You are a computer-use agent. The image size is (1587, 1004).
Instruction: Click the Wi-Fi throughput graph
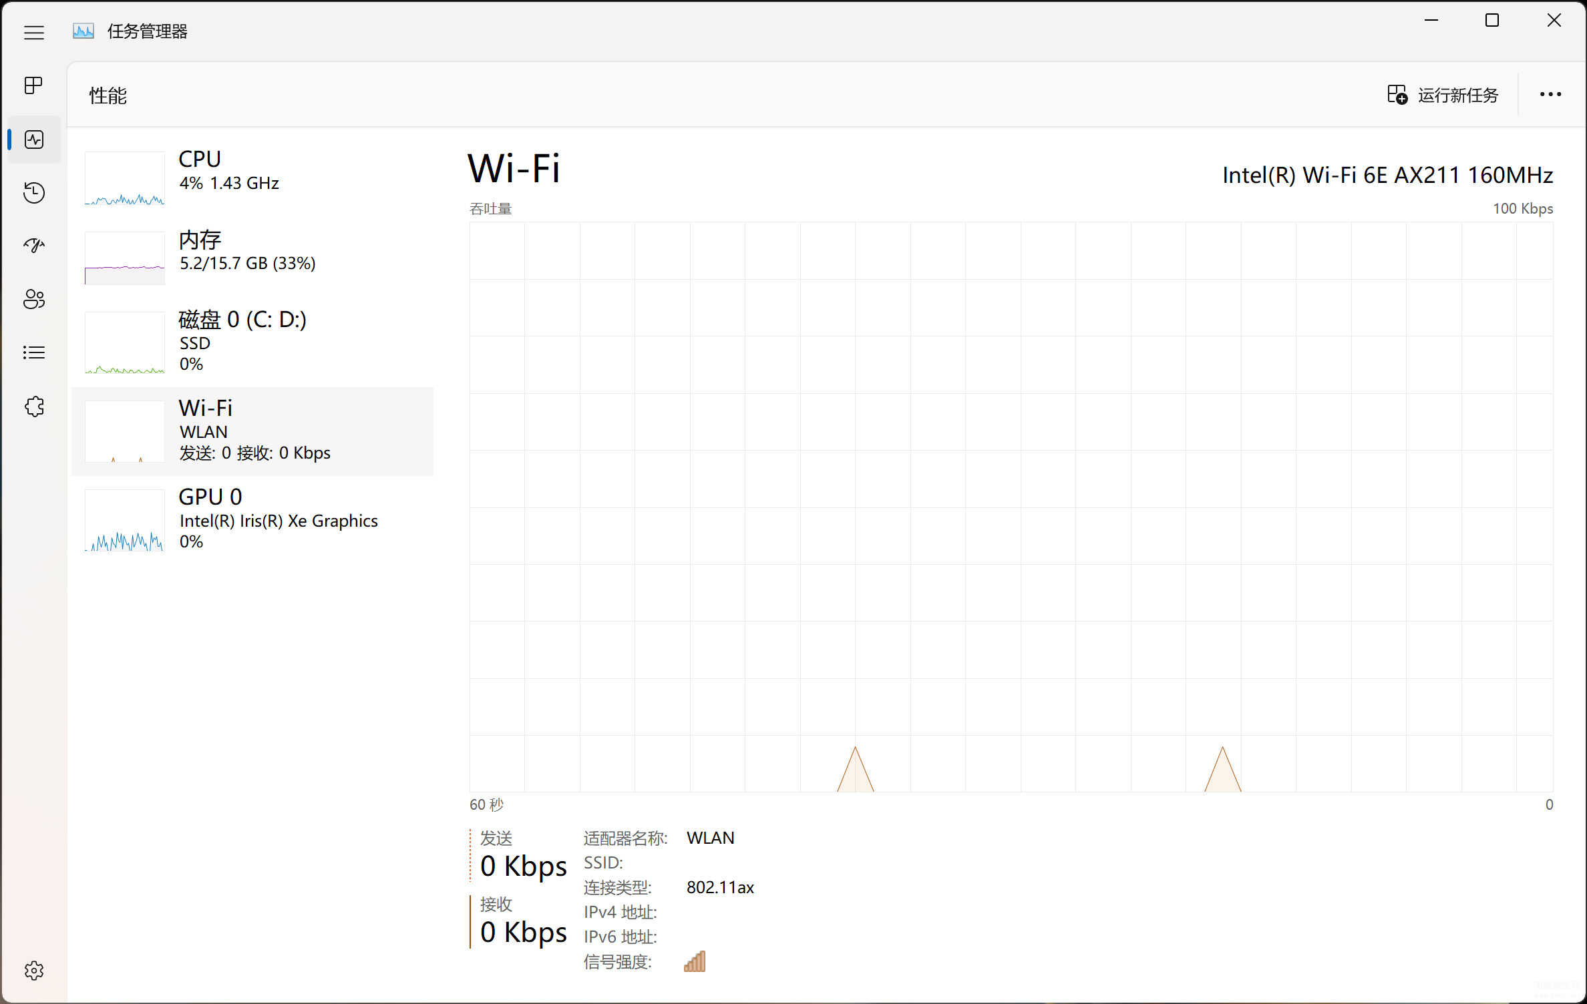coord(1011,507)
